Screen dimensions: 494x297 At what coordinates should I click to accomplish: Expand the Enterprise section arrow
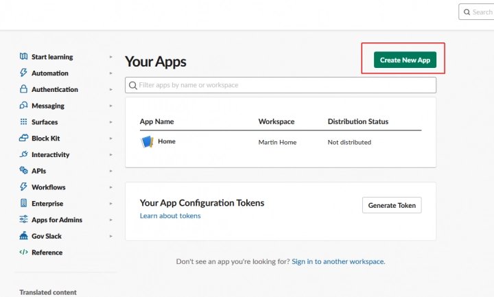(111, 204)
